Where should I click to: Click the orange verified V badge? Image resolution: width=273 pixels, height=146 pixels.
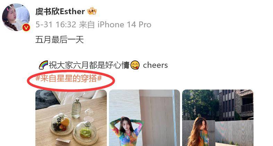coord(26,27)
